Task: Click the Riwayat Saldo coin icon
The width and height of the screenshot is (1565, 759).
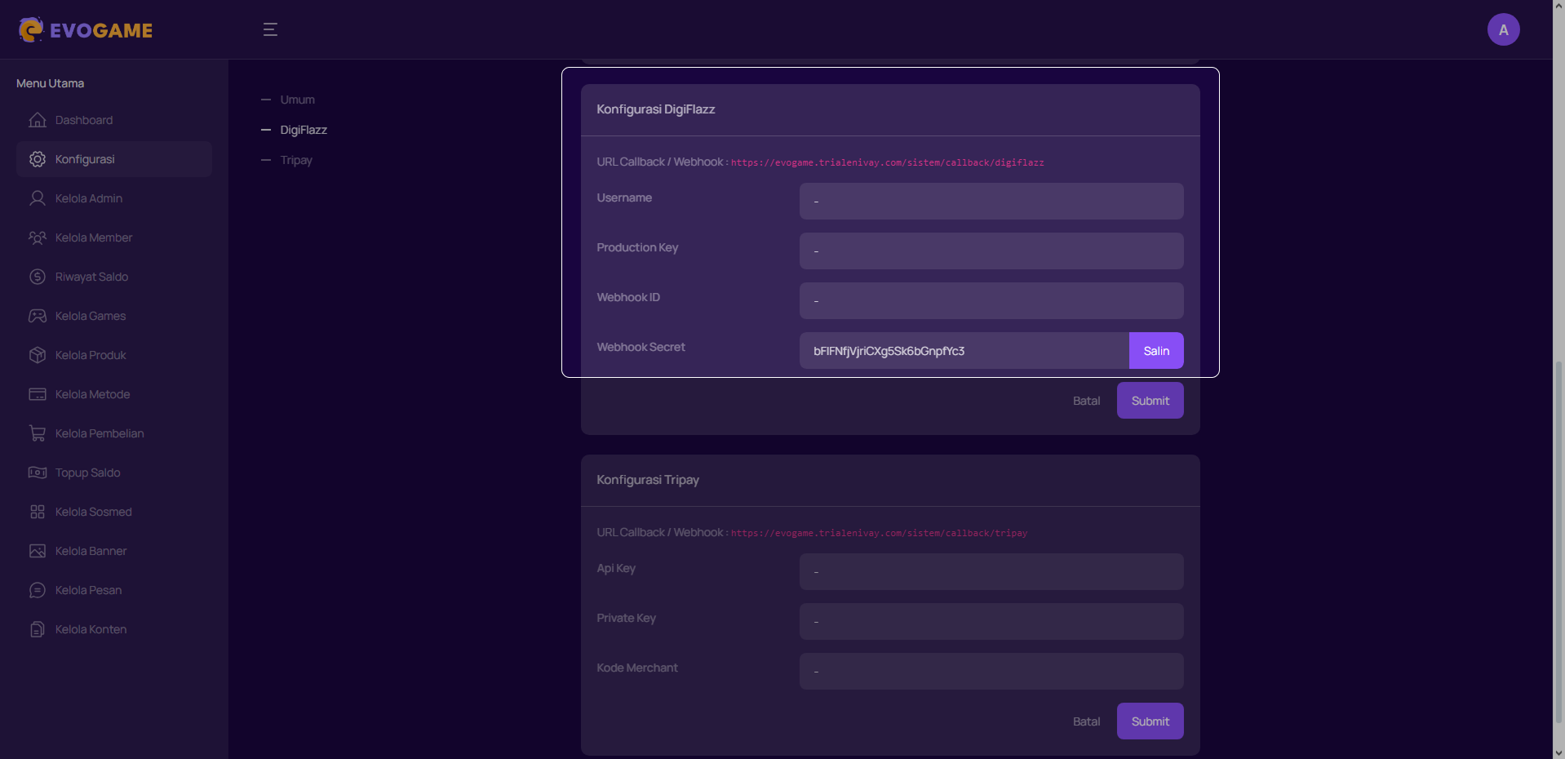Action: click(x=38, y=277)
